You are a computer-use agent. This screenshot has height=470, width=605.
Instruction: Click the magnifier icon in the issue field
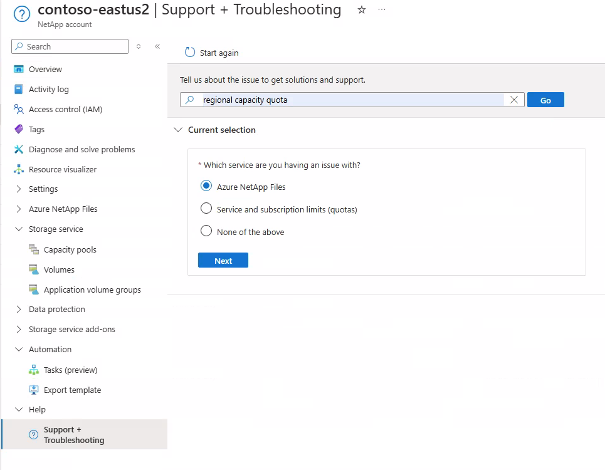coord(190,100)
